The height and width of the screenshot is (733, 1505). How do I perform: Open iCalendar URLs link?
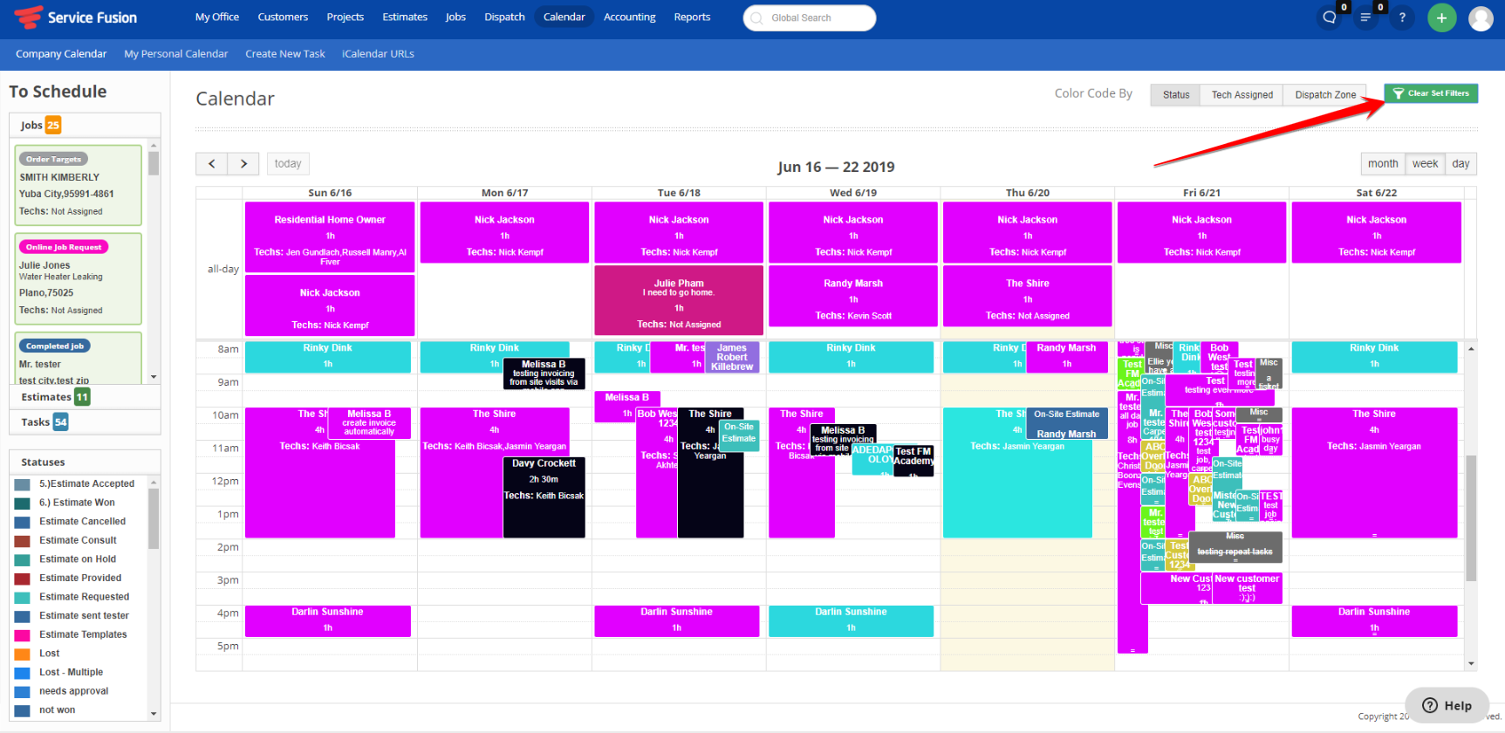(x=378, y=54)
